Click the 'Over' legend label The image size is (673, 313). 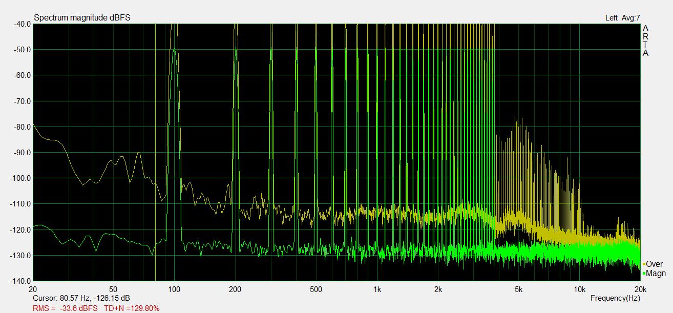click(x=654, y=264)
